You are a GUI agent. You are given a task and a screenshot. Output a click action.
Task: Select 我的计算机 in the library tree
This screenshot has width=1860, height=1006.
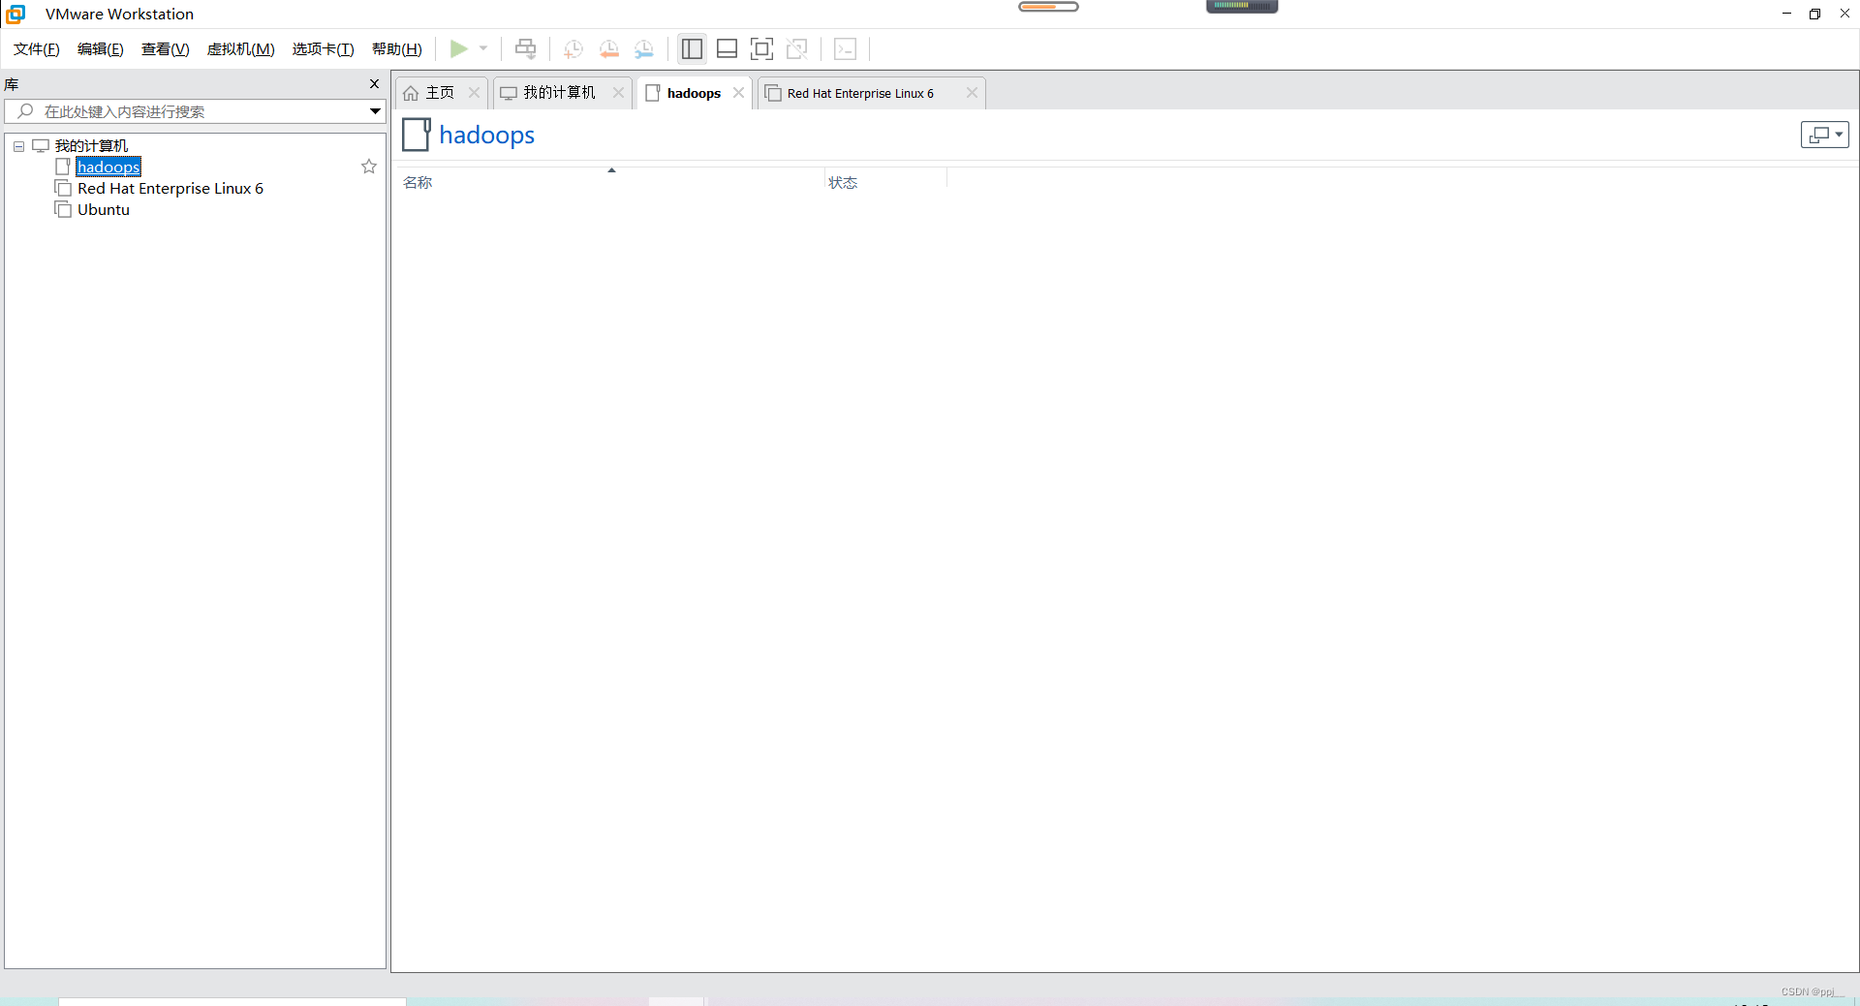(91, 146)
